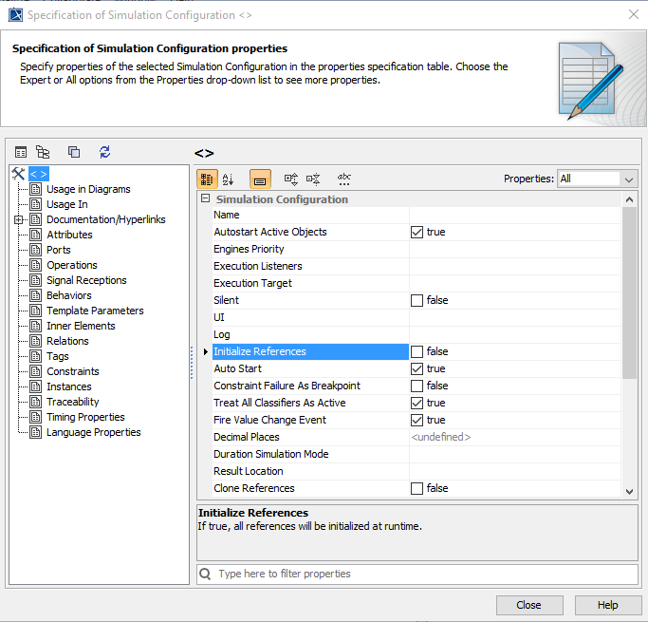The width and height of the screenshot is (648, 622).
Task: Select Timing Properties in the tree
Action: tap(85, 417)
